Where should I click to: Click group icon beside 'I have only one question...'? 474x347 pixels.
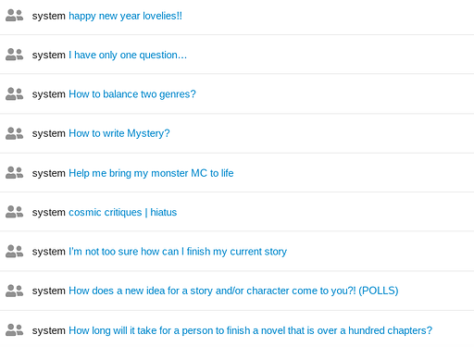coord(14,55)
